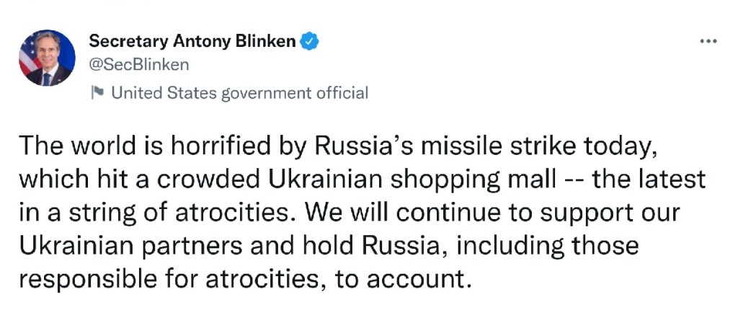Click the small government official flag icon
The image size is (738, 310).
[x=97, y=92]
